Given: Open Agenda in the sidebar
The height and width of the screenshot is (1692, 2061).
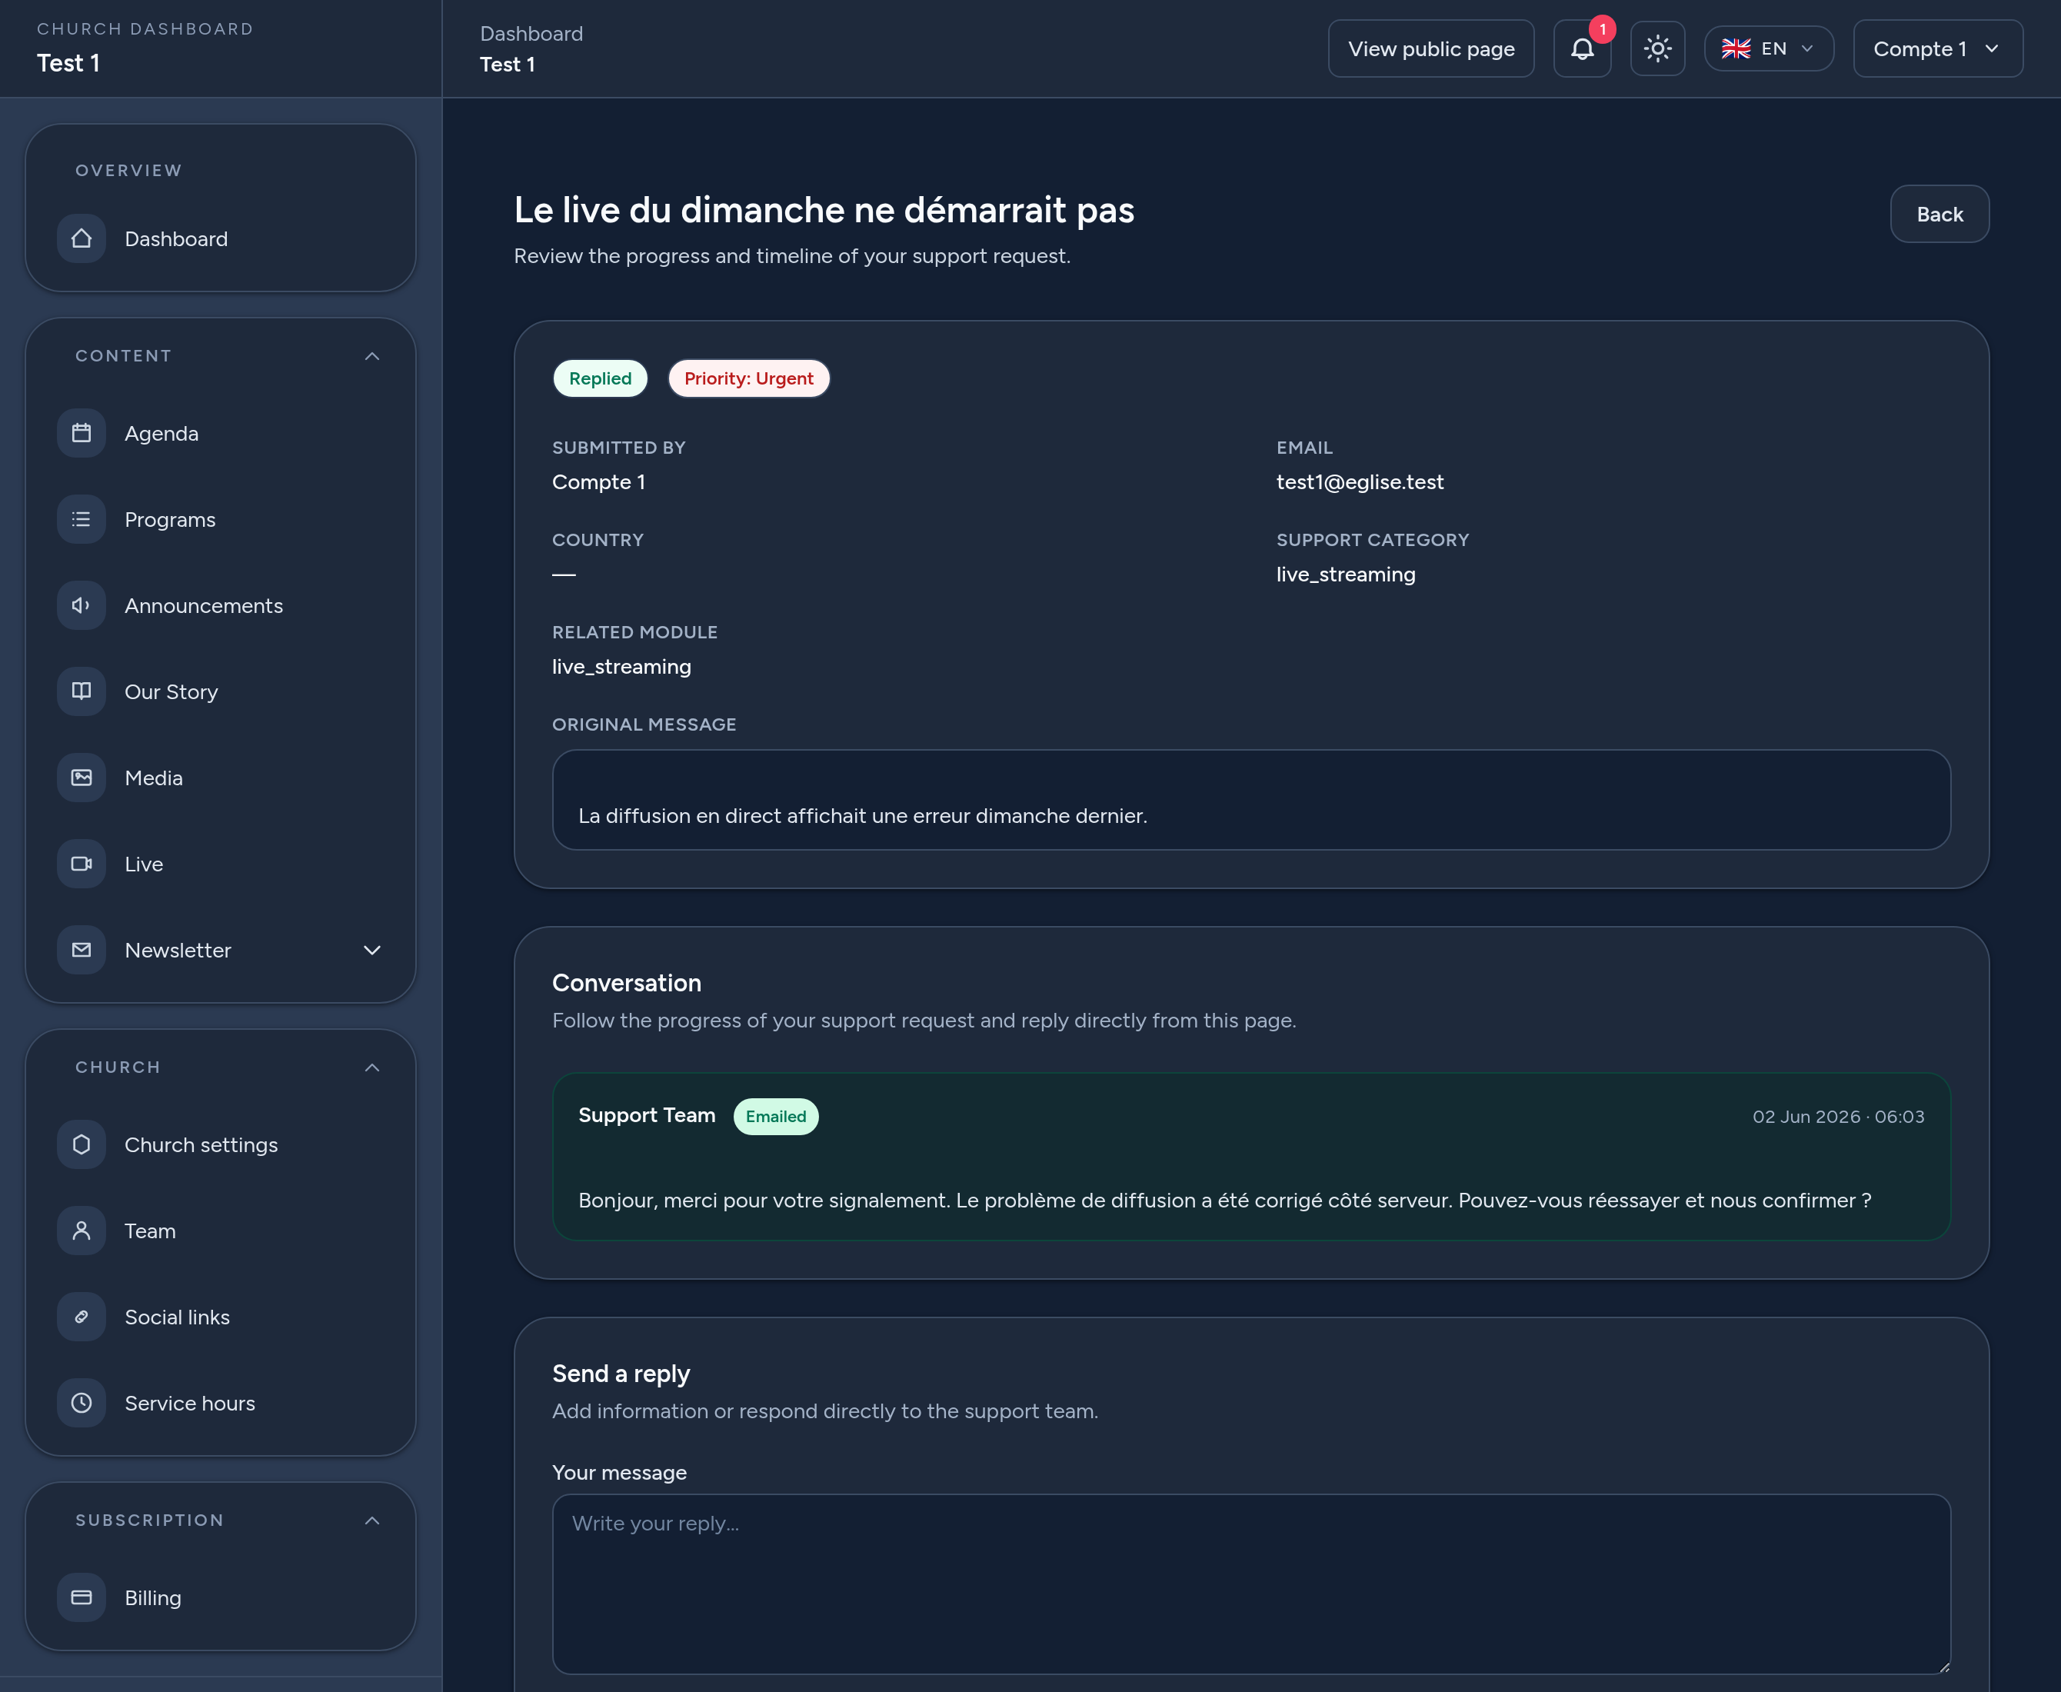Looking at the screenshot, I should point(220,434).
